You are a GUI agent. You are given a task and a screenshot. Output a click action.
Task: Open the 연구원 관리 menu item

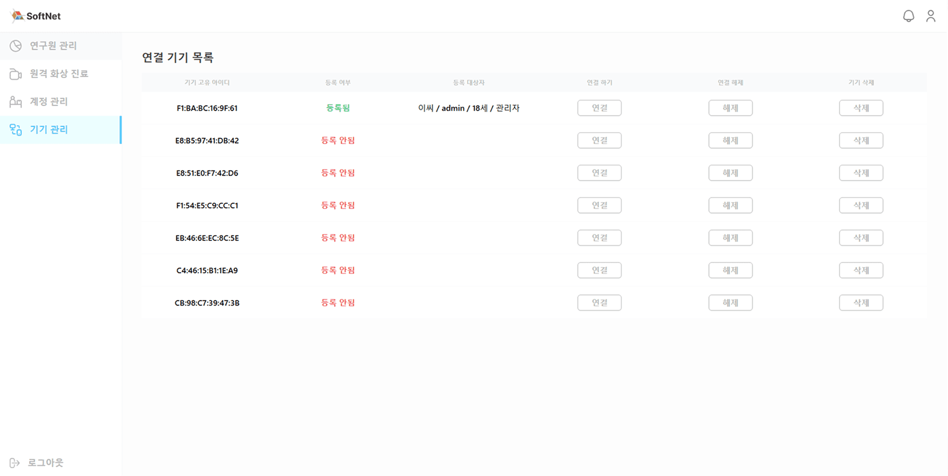53,46
